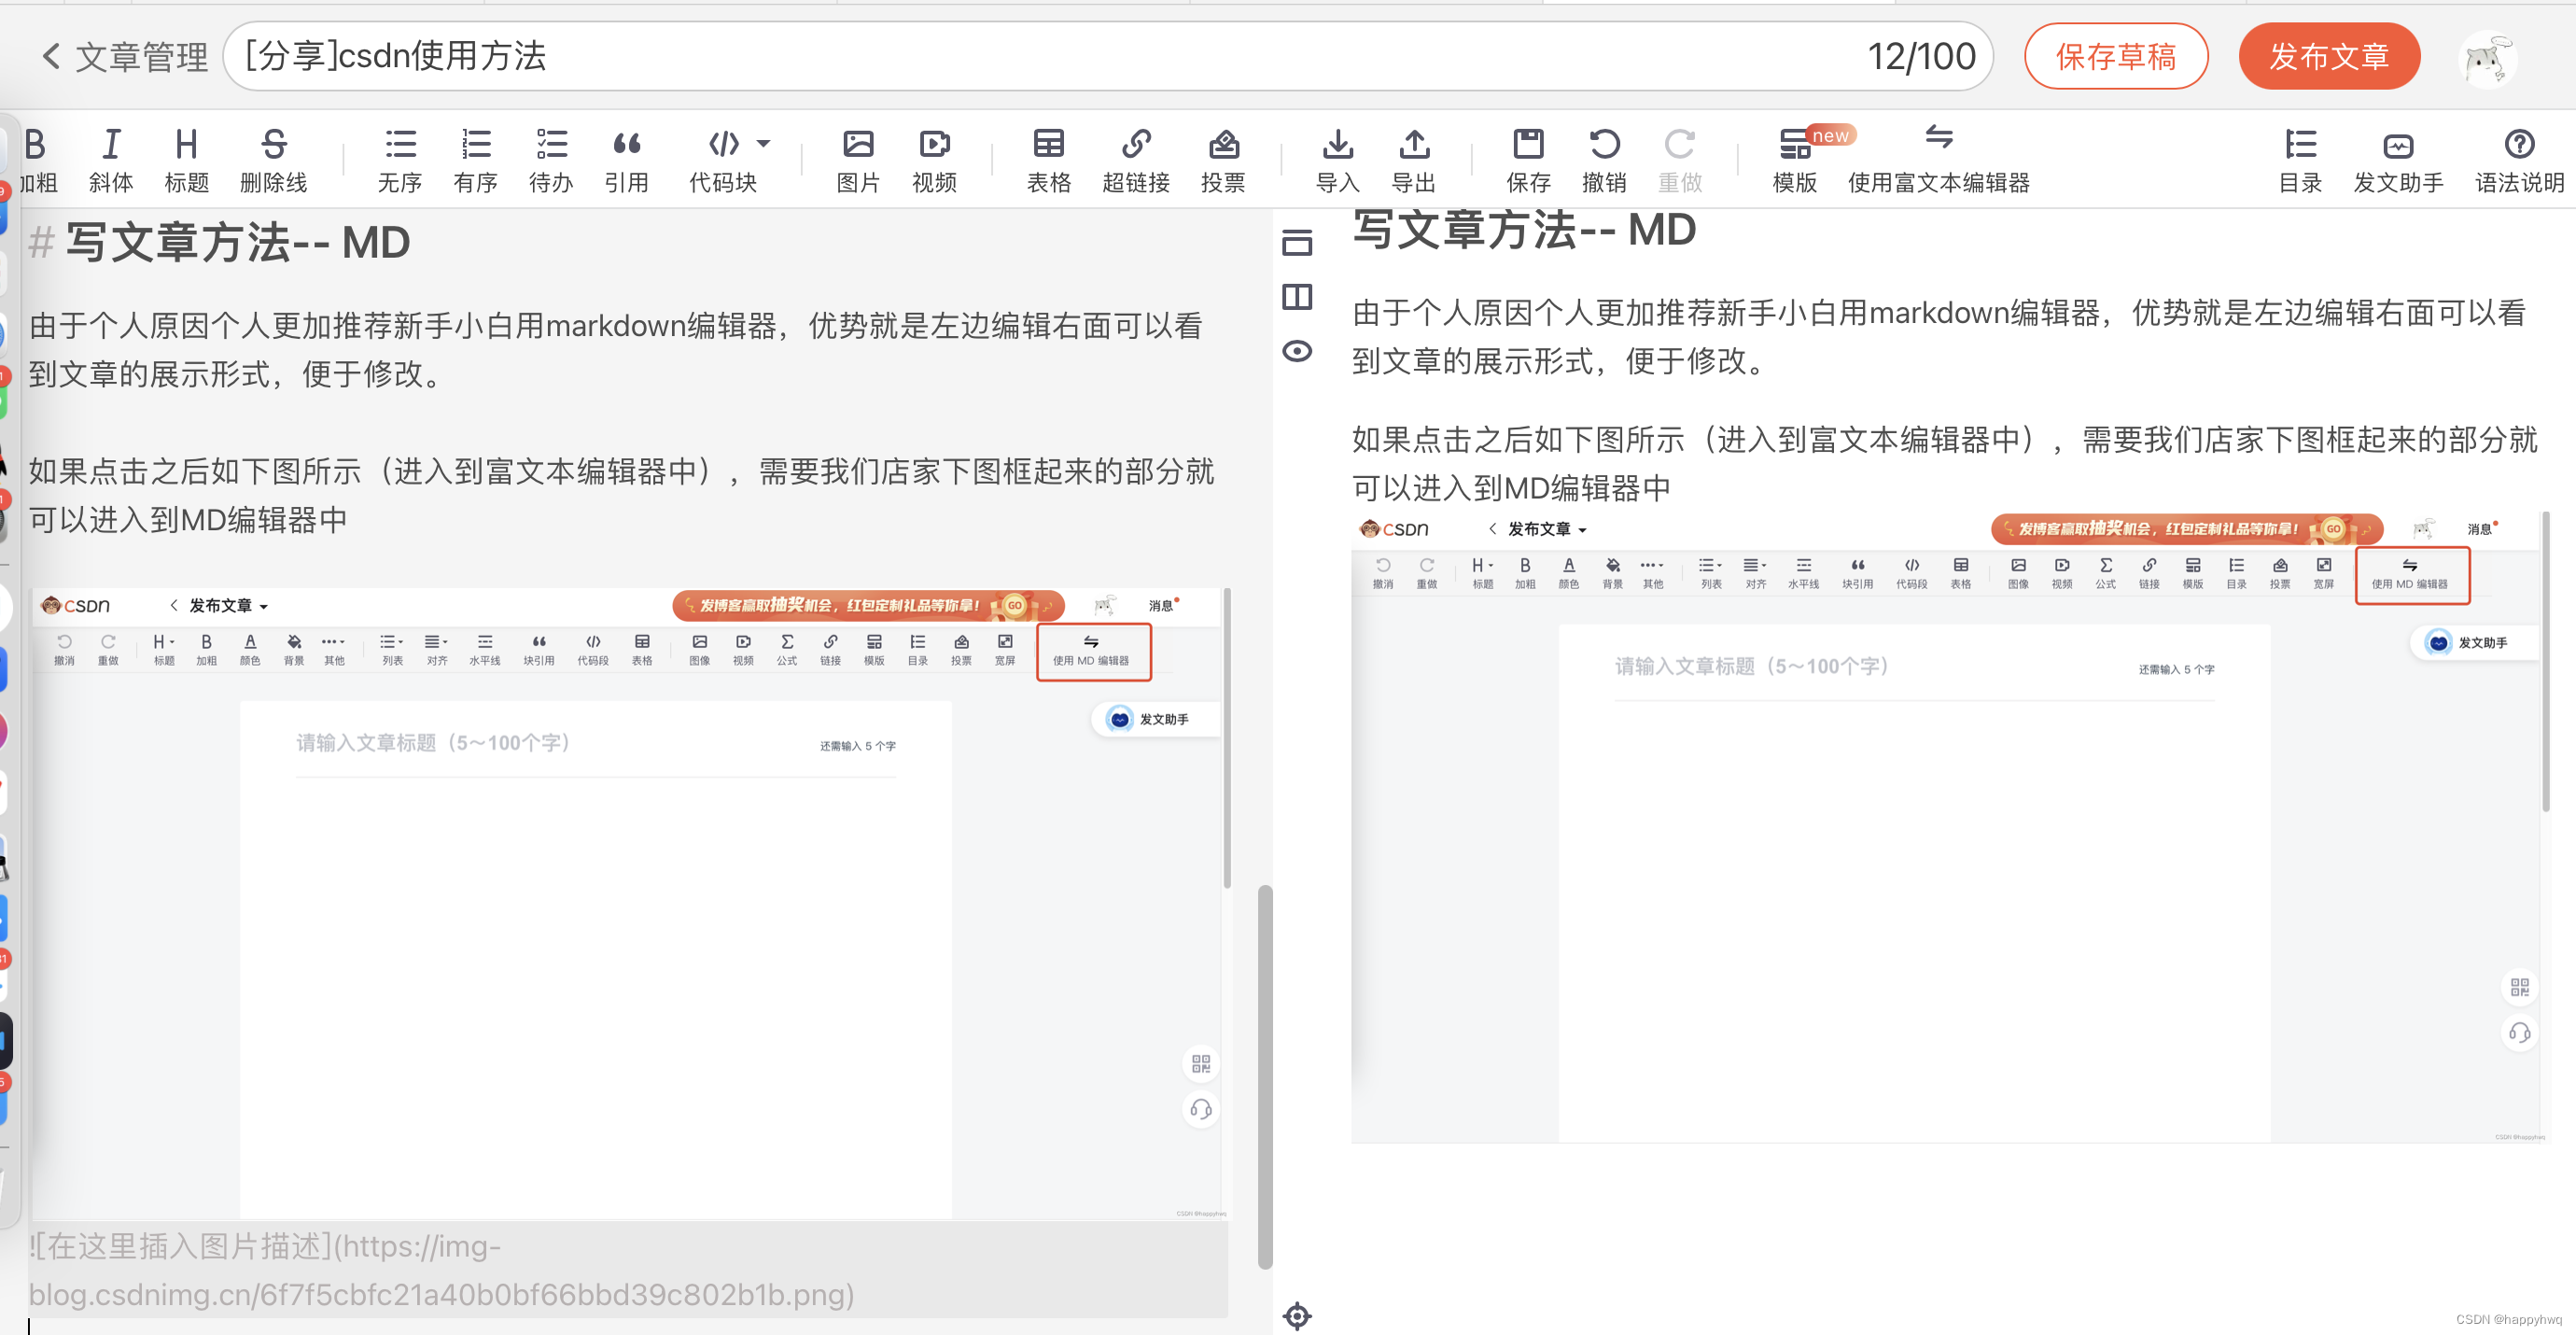Apply italic formatting (斜体)

(111, 160)
